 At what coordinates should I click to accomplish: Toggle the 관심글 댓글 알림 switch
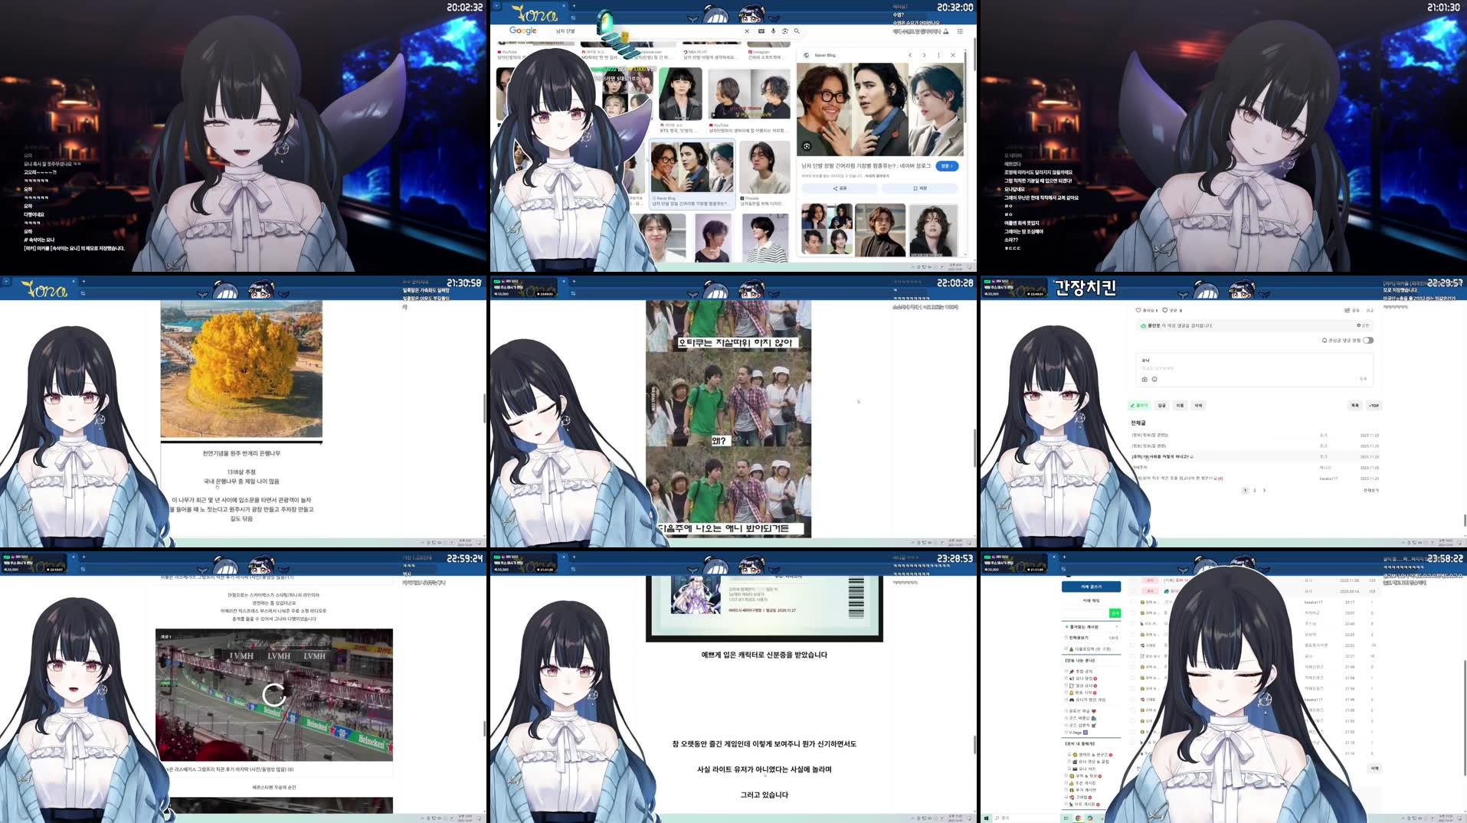tap(1368, 341)
